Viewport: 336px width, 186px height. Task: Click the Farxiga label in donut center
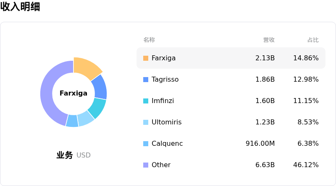[73, 93]
